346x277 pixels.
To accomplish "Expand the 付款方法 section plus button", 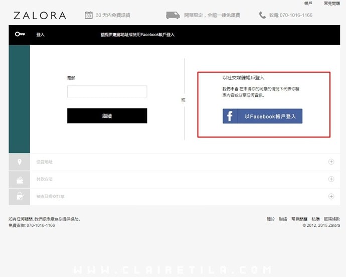I will (331, 179).
